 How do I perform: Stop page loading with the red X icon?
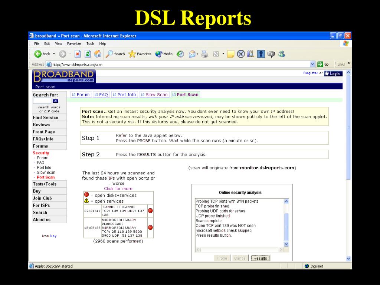click(78, 54)
